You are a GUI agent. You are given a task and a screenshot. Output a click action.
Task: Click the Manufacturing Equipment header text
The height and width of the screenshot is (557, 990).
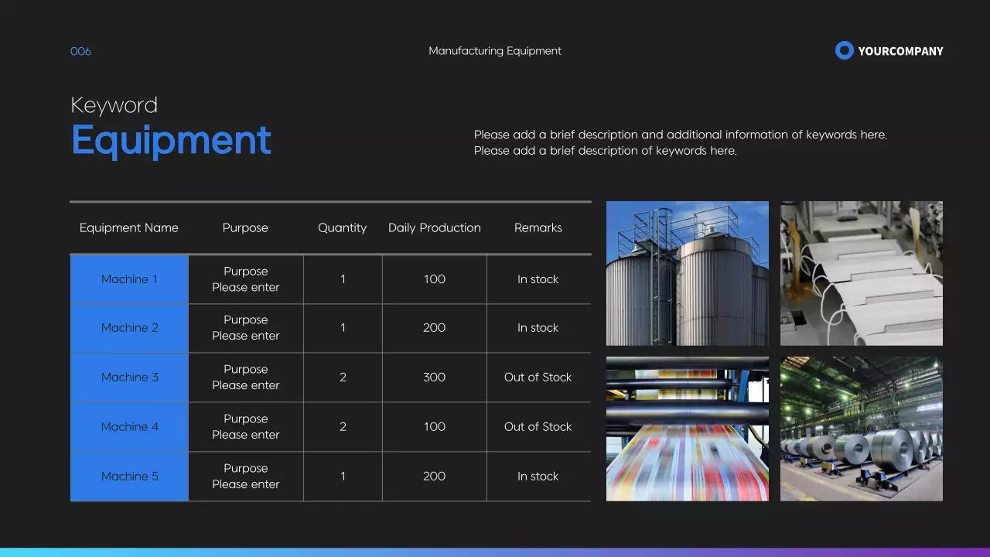pos(495,50)
